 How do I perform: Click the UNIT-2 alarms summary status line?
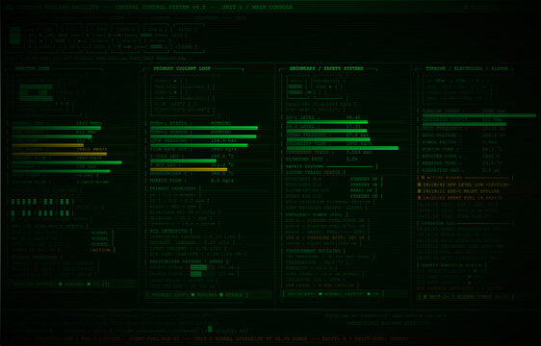click(x=466, y=297)
